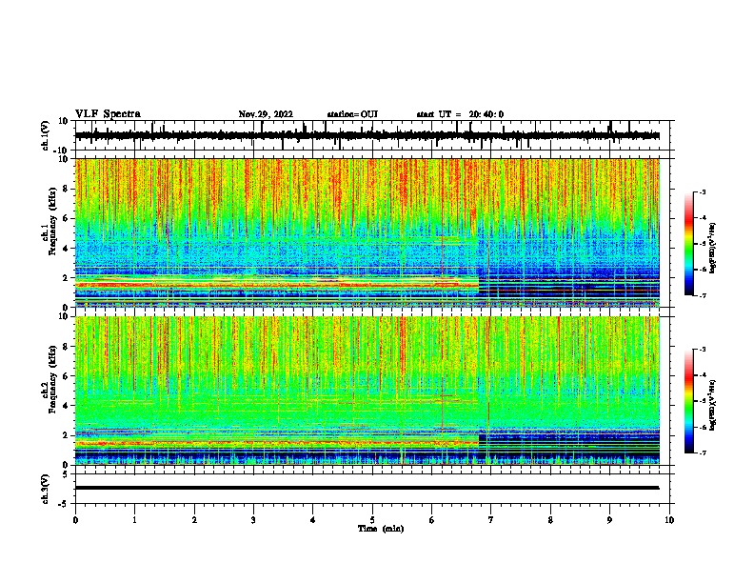Click the 'VLF Spectra' title text
754x583 pixels.
108,114
